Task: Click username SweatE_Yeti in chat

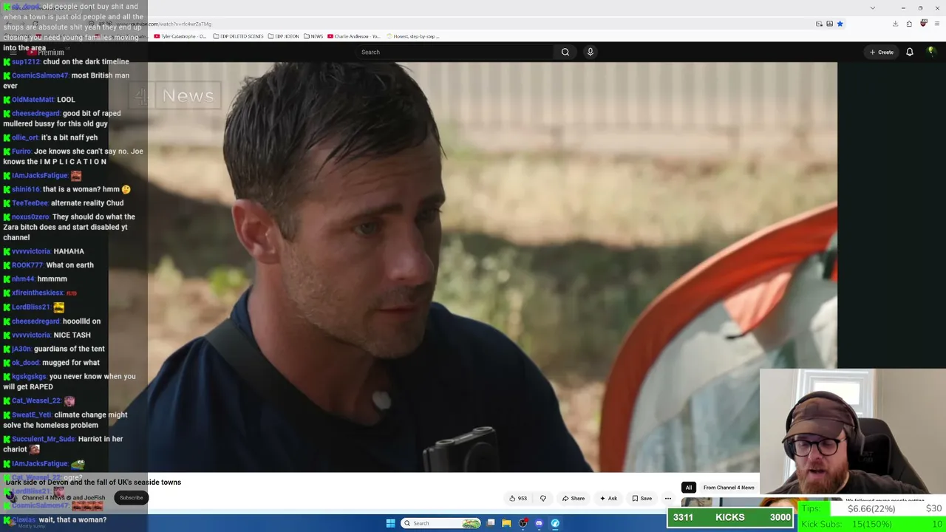Action: point(31,415)
